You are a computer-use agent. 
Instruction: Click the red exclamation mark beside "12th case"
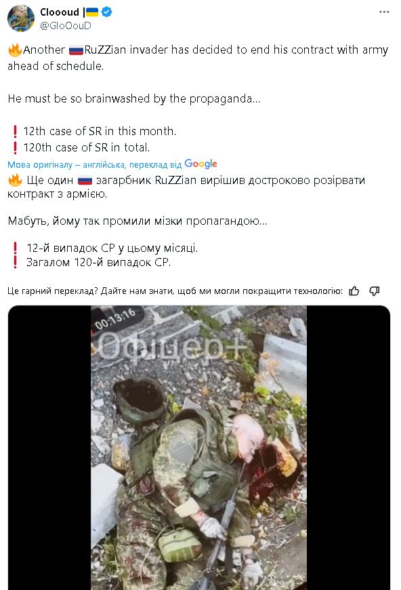[15, 131]
